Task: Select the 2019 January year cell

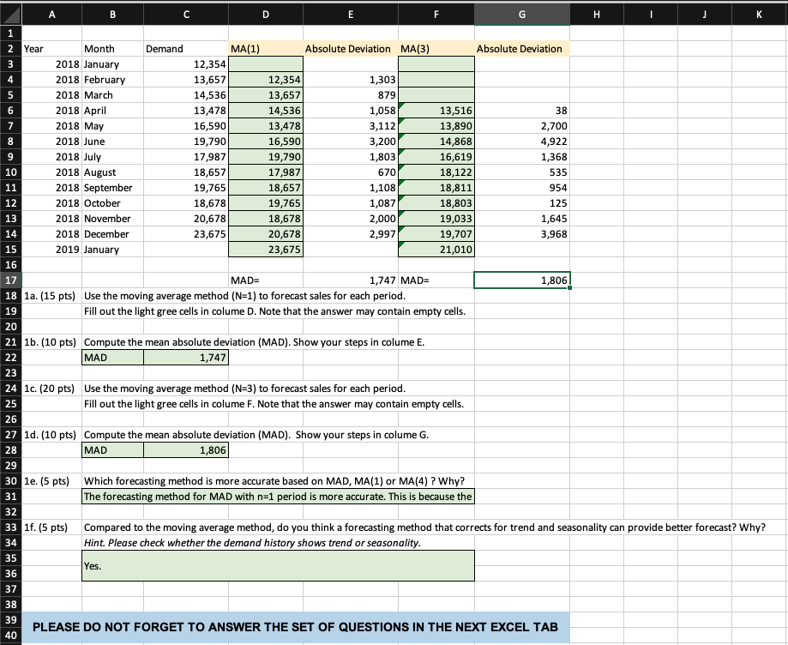Action: coord(51,249)
